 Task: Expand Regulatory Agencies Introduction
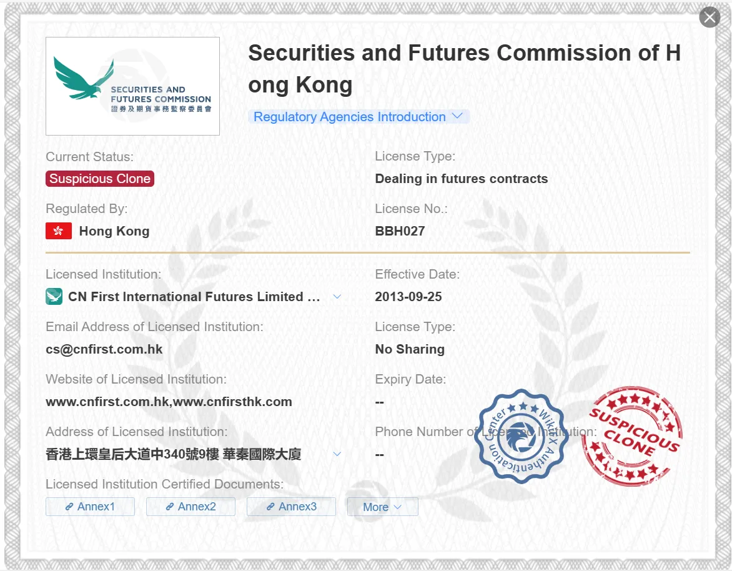pyautogui.click(x=358, y=117)
